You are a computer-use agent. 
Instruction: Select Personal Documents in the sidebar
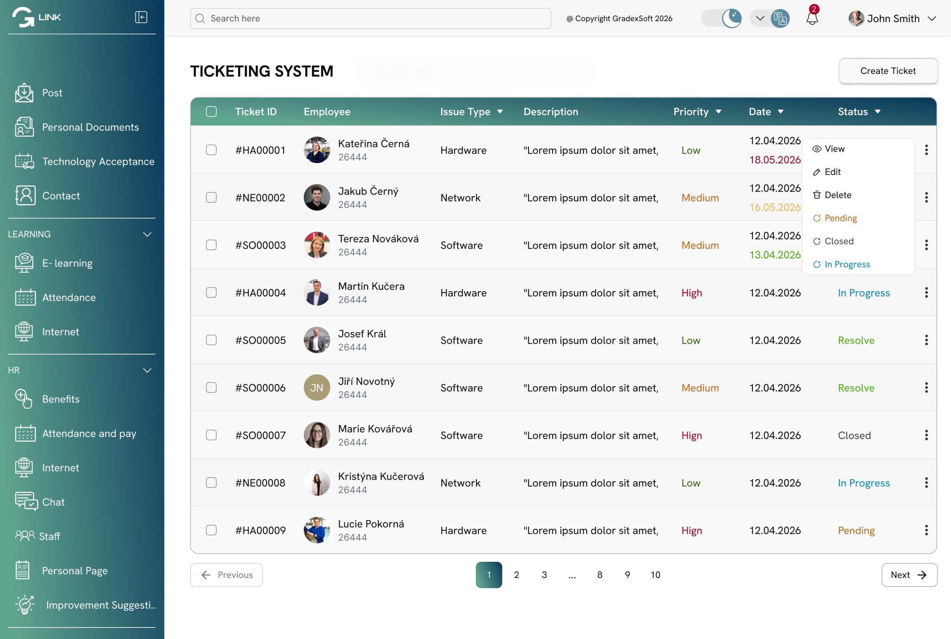click(x=90, y=127)
